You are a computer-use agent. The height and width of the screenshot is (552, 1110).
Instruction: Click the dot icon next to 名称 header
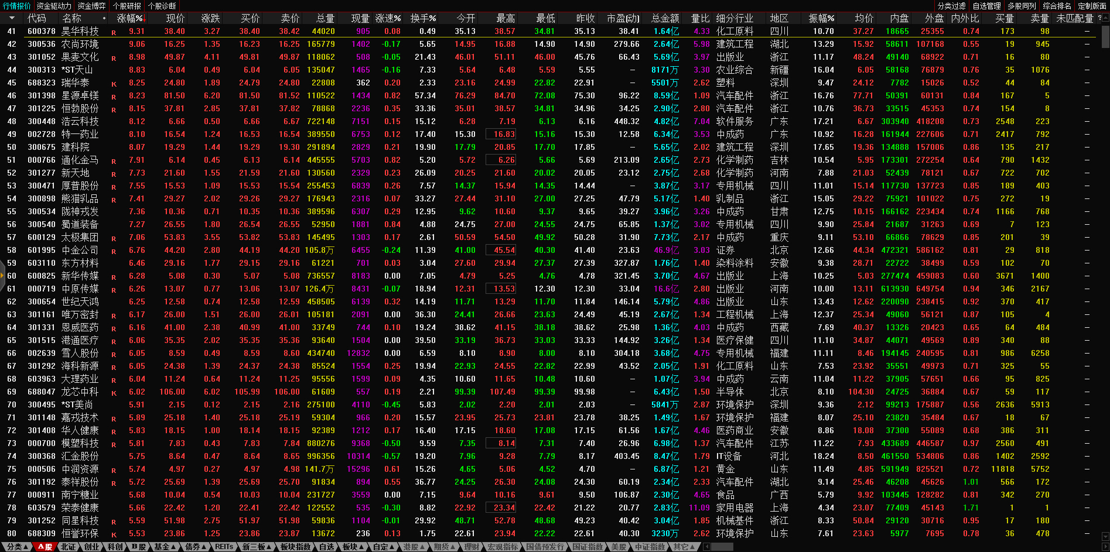pos(104,18)
